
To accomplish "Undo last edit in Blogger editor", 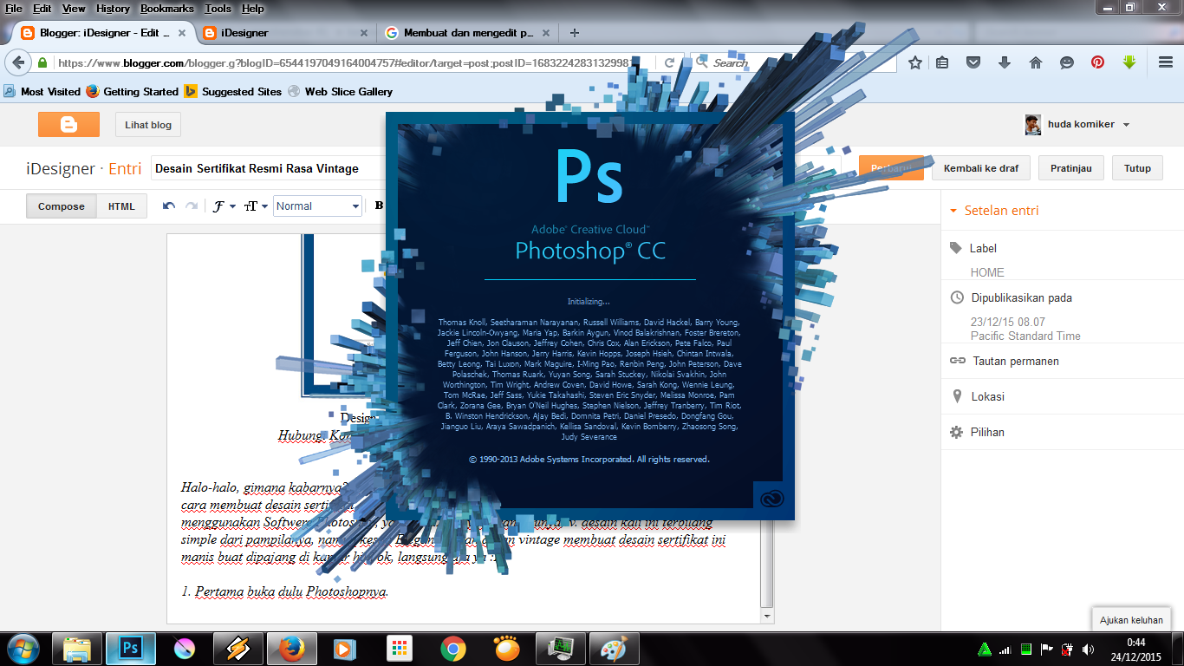I will 169,206.
